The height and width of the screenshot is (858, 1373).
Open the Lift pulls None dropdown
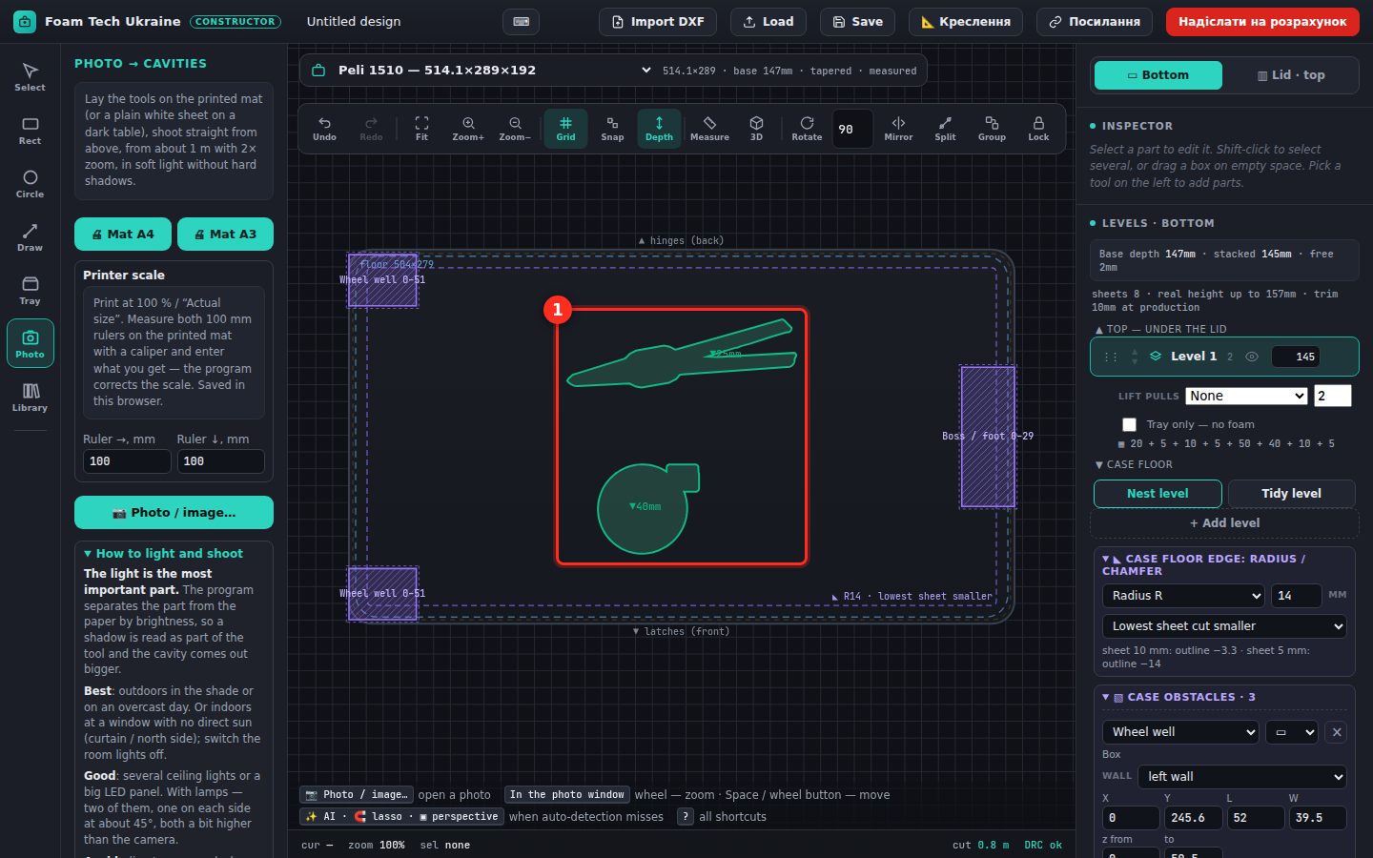(1246, 396)
